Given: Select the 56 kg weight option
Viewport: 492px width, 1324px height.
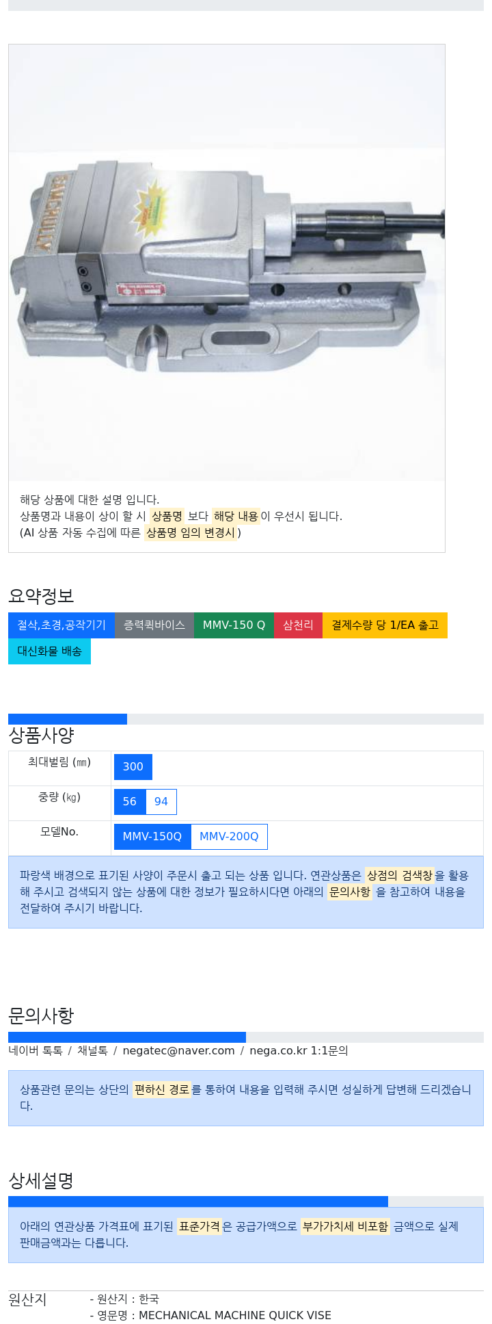Looking at the screenshot, I should coord(130,802).
